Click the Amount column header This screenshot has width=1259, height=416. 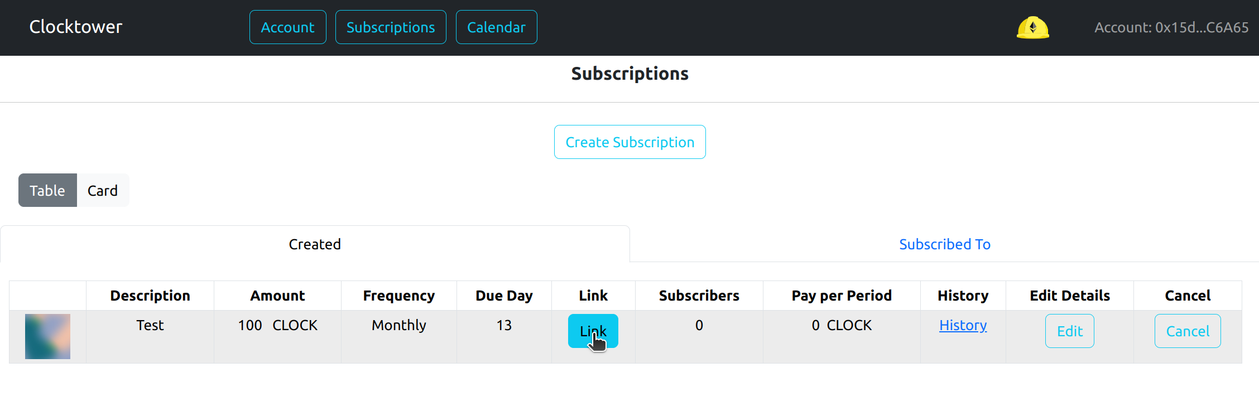277,296
